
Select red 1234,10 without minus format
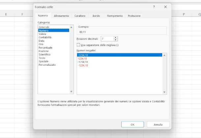[x=120, y=58]
